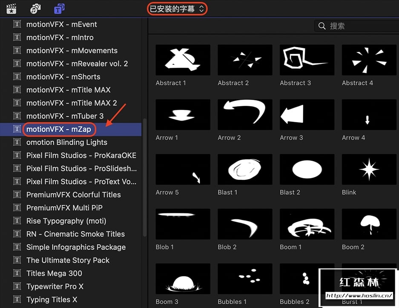Click the title icon beside RN - Cinematic Smoke Titles
Screen dimensions: 399x308
pyautogui.click(x=17, y=234)
